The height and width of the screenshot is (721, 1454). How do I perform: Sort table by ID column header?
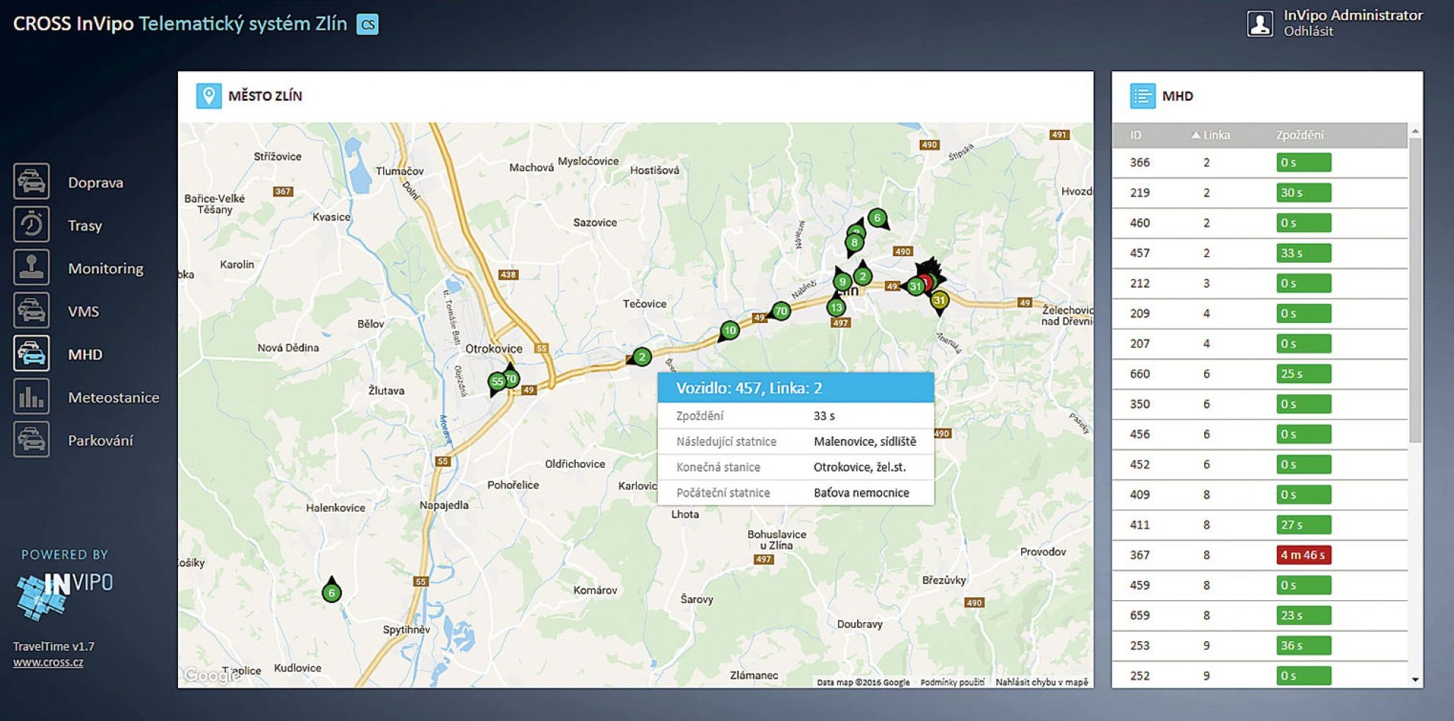(x=1135, y=135)
